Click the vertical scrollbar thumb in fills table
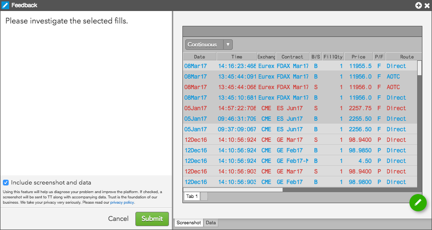Screen dimensions: 432x230 pos(420,68)
